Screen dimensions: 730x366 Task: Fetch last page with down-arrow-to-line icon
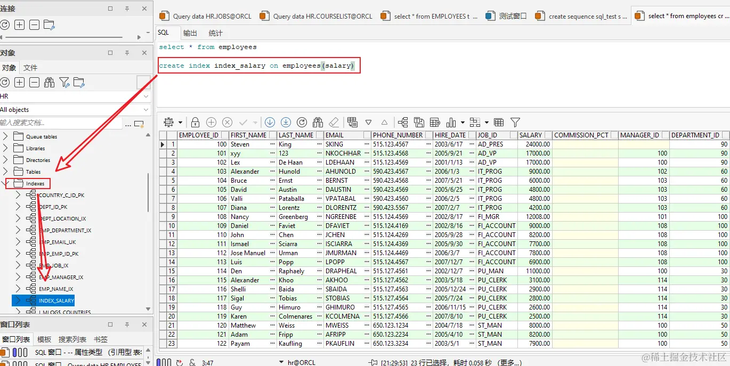pos(286,122)
